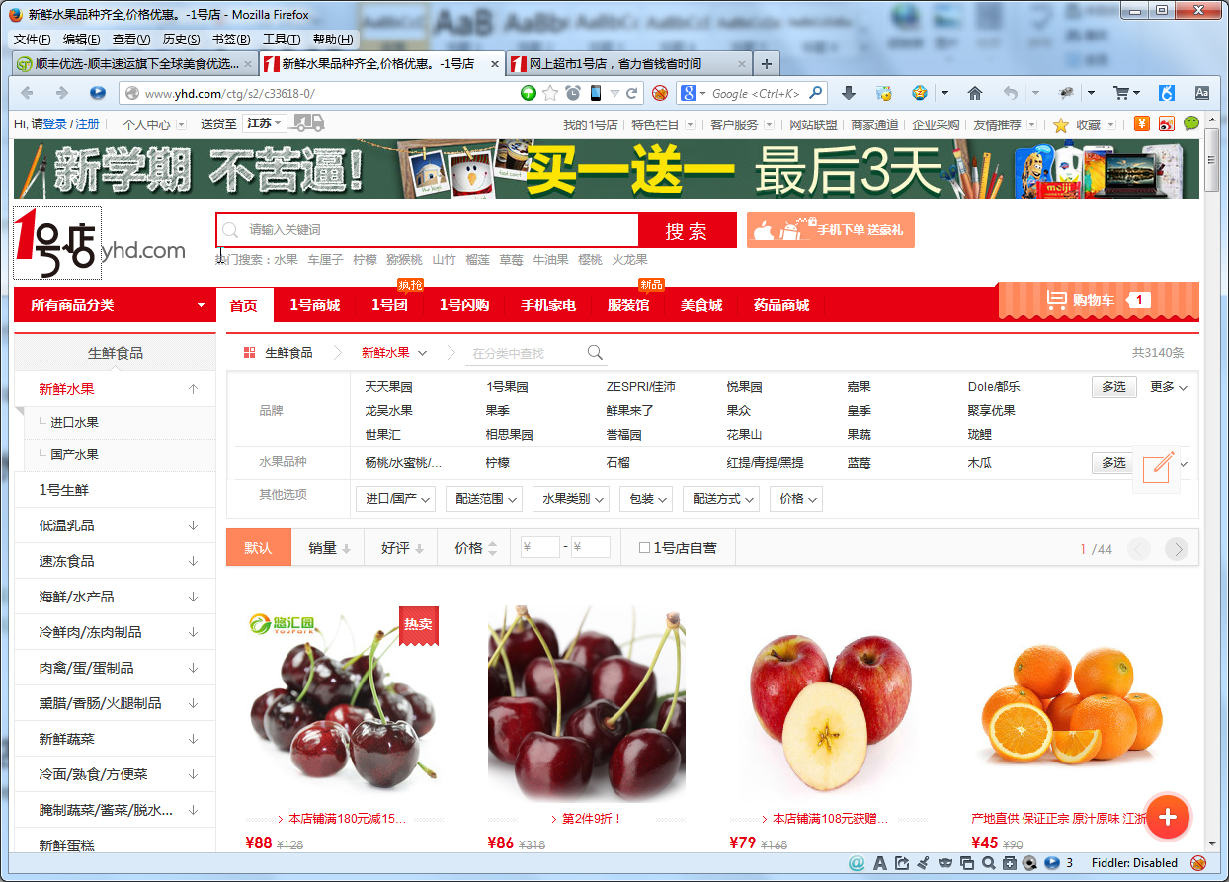Click the letter A icon in status bar
This screenshot has width=1229, height=882.
pos(879,863)
